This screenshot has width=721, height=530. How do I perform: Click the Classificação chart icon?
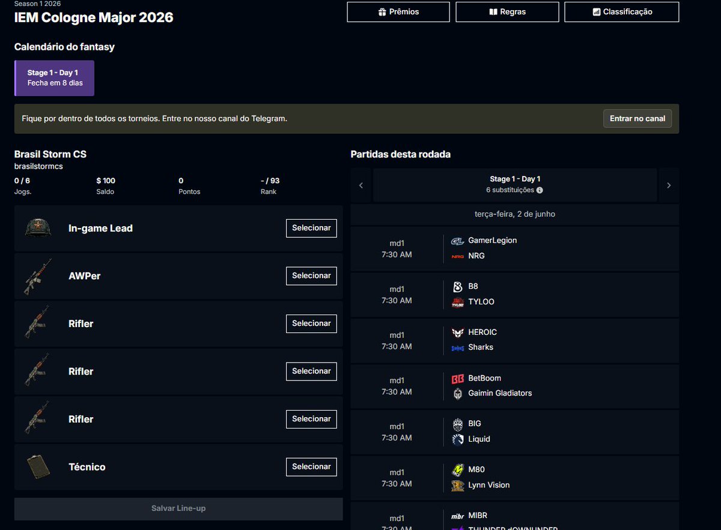point(597,12)
